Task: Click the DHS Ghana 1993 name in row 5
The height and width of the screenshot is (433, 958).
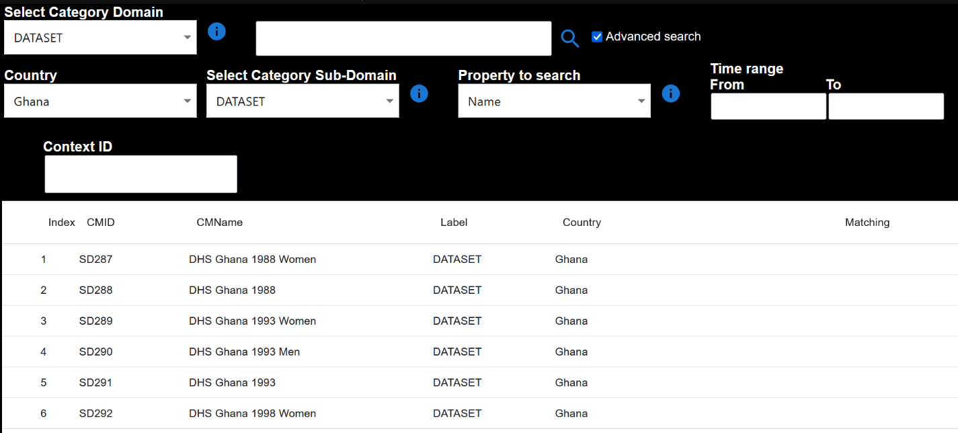Action: [x=232, y=383]
